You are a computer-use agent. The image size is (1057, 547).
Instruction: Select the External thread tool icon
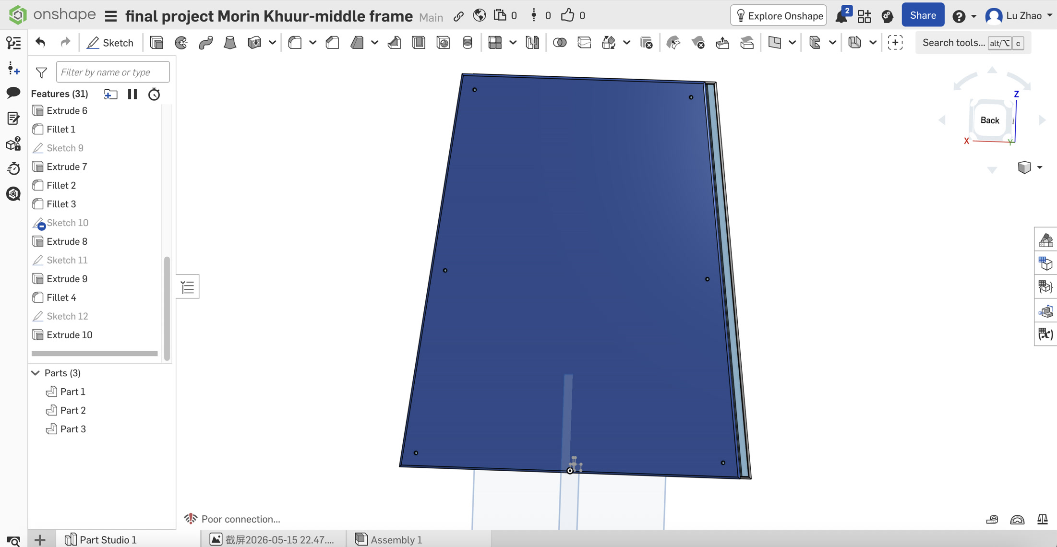[468, 43]
